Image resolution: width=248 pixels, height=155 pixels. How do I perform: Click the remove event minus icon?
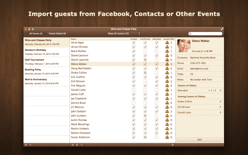pos(30,145)
